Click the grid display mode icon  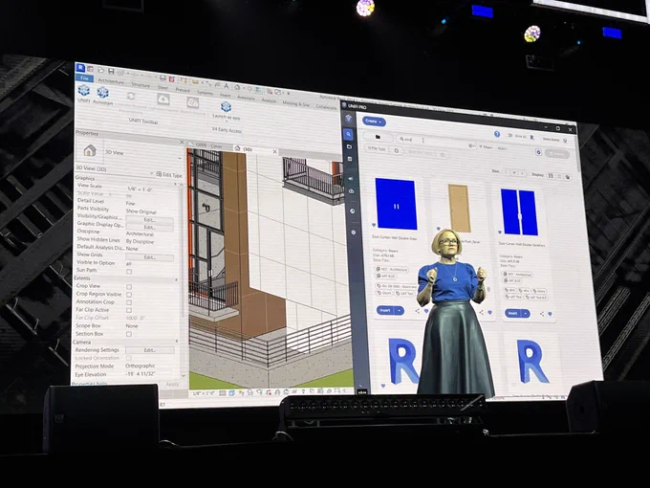pos(551,175)
